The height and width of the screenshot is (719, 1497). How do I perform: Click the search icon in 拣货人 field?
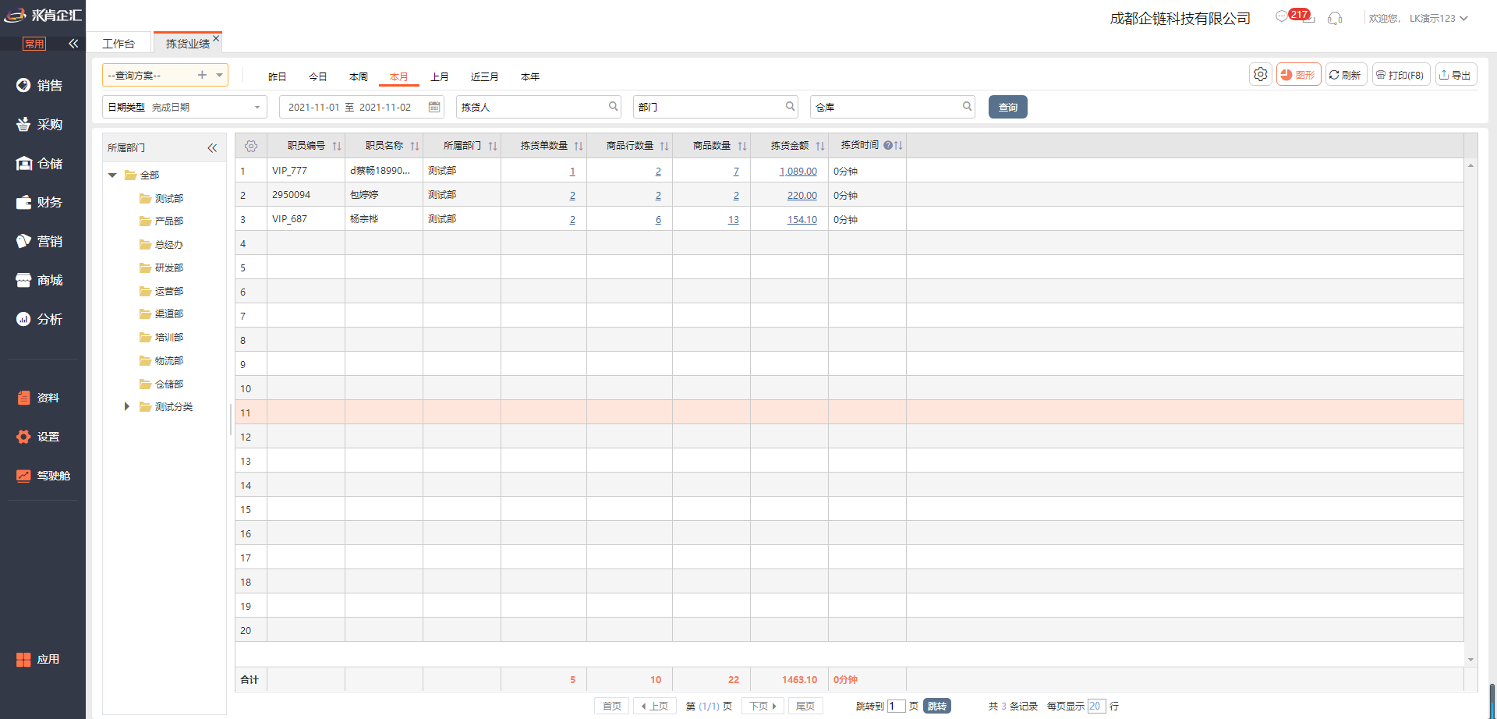coord(613,107)
